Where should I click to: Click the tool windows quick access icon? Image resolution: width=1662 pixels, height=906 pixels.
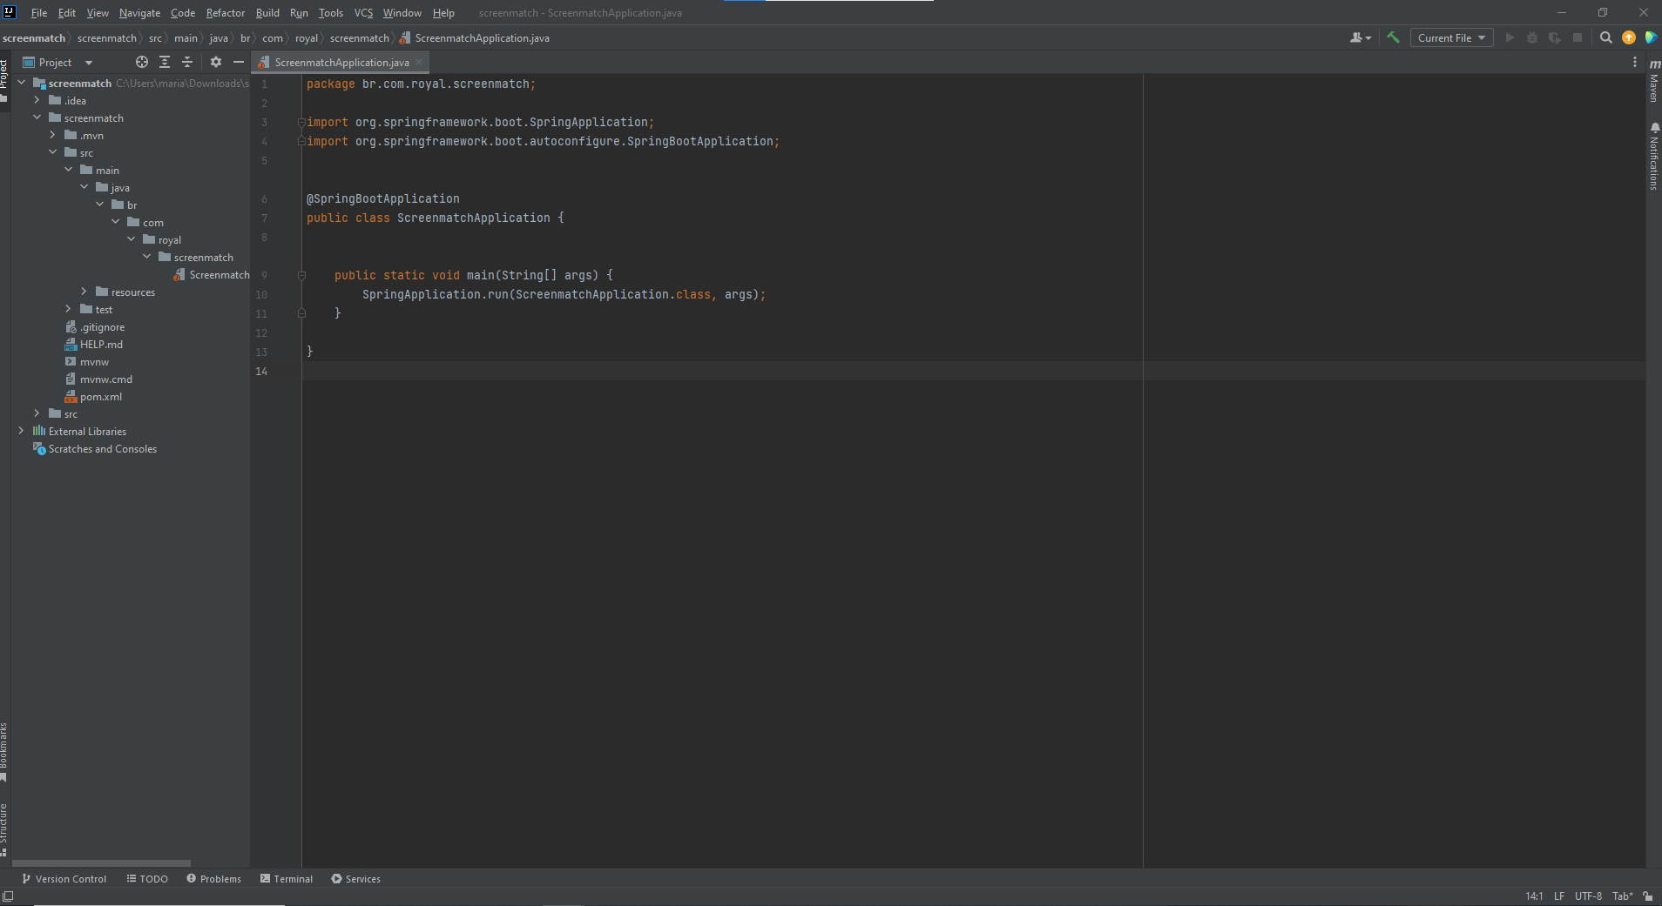pos(8,896)
